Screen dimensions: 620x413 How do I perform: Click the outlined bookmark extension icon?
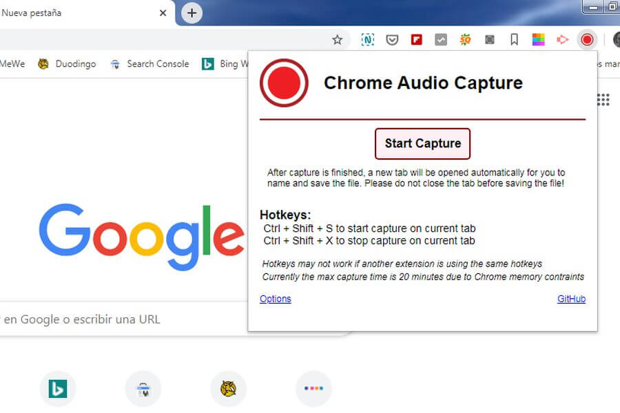[514, 39]
